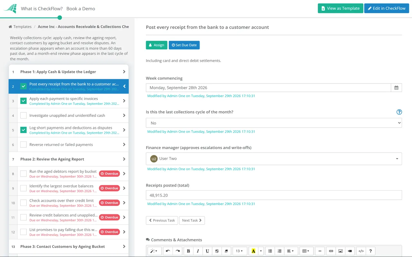Image resolution: width=412 pixels, height=257 pixels.
Task: Check 'Reverse returned or failed payments'
Action: pyautogui.click(x=23, y=145)
